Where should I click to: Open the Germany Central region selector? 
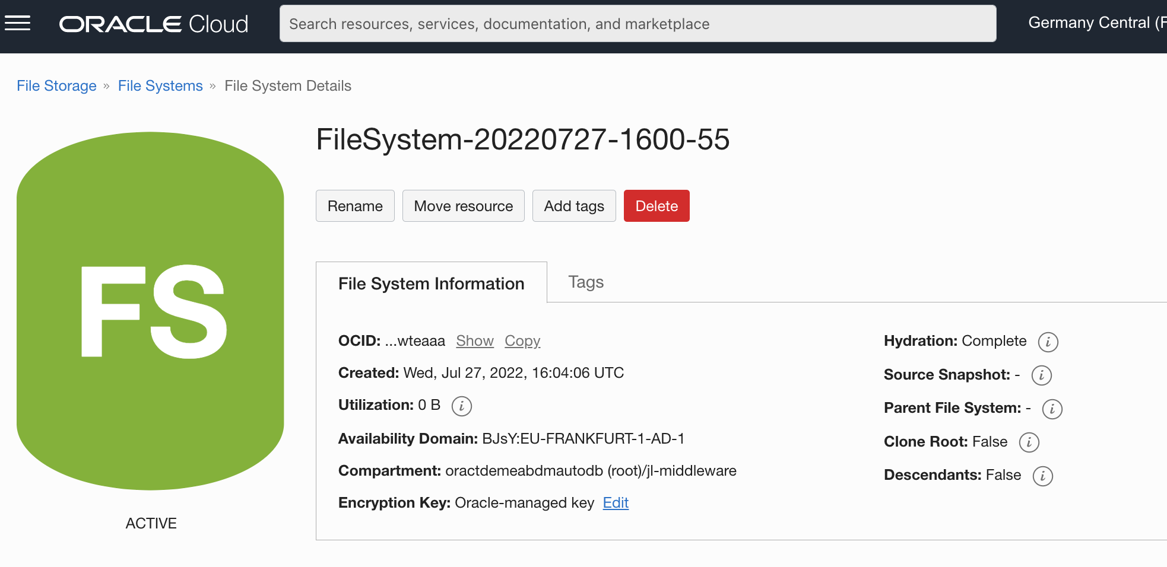1096,23
